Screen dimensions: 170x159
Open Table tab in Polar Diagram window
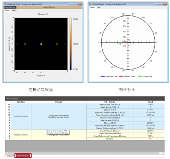coord(99,8)
